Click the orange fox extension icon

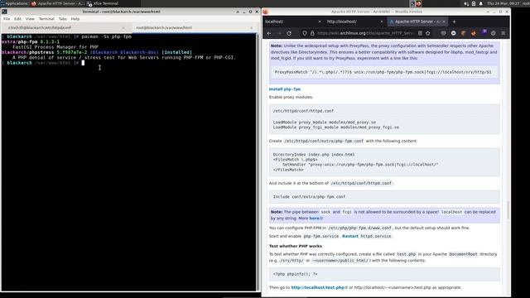coord(474,33)
